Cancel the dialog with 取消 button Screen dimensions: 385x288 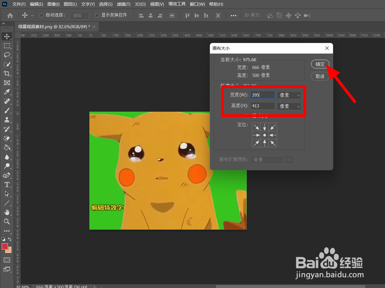pos(320,76)
